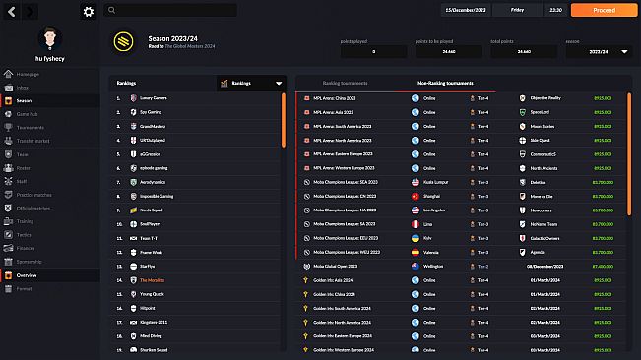Click Aerodynamics team logo
This screenshot has height=360, width=641.
(x=133, y=182)
